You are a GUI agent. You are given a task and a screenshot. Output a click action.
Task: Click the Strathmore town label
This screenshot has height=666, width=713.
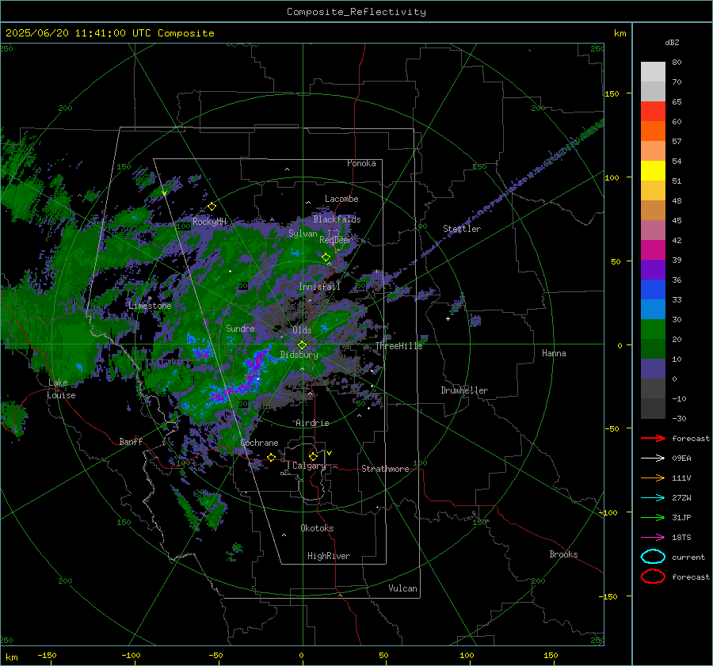tap(385, 469)
